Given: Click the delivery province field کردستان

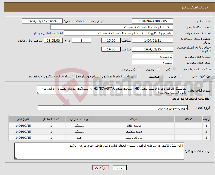Looking at the screenshot, I should point(153,56).
